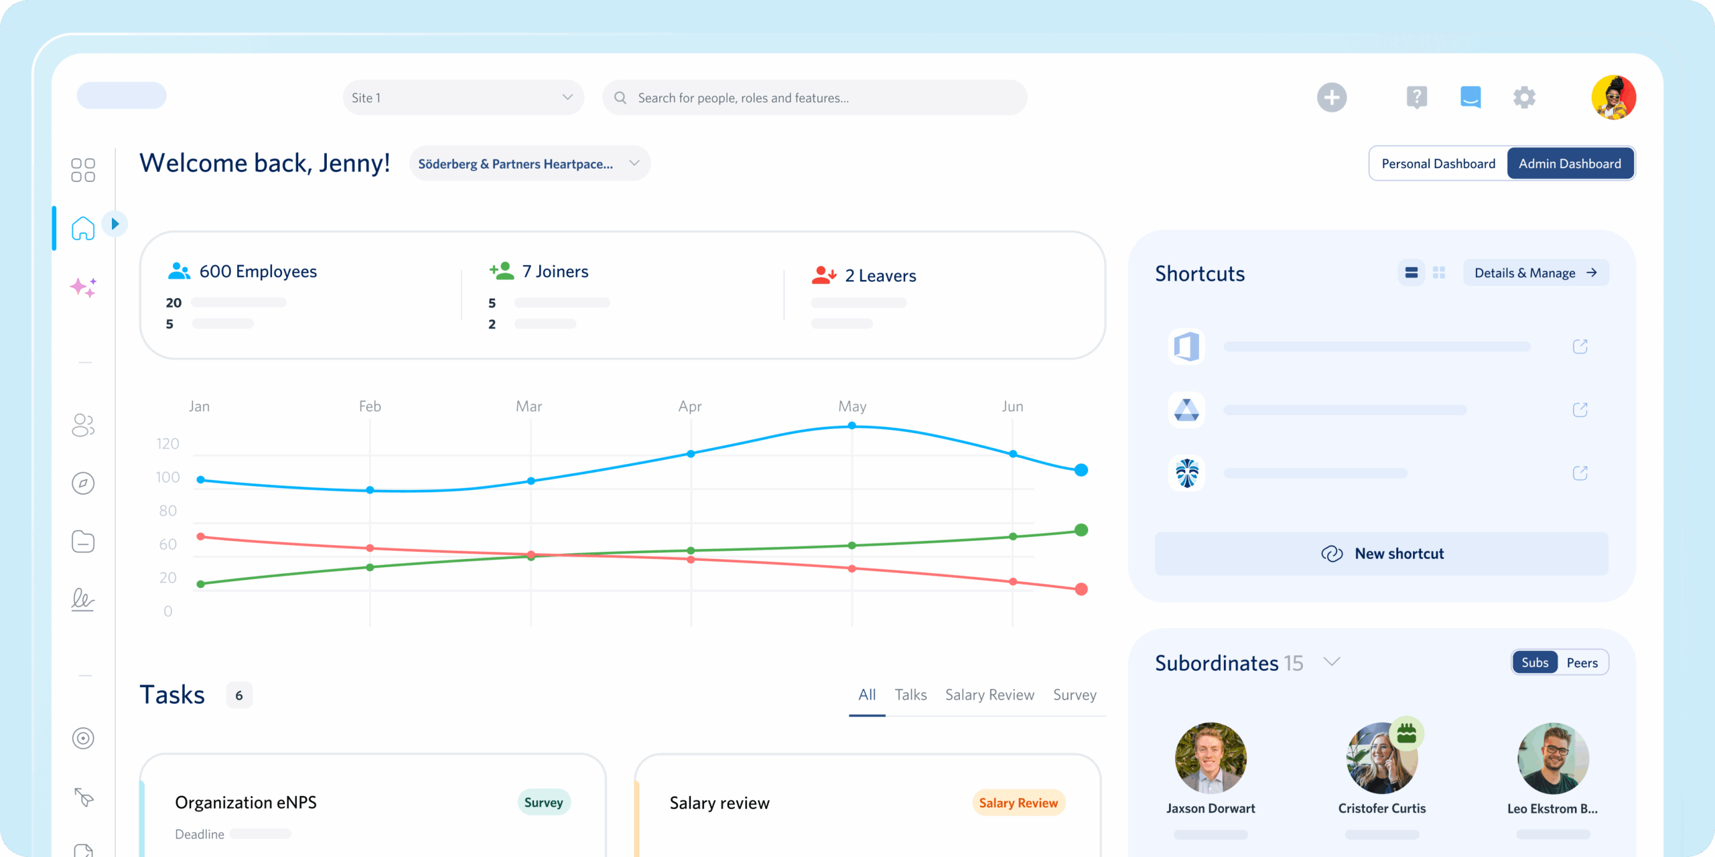Open external link for lion shortcut
Screen dimensions: 1715x857
coord(1580,473)
